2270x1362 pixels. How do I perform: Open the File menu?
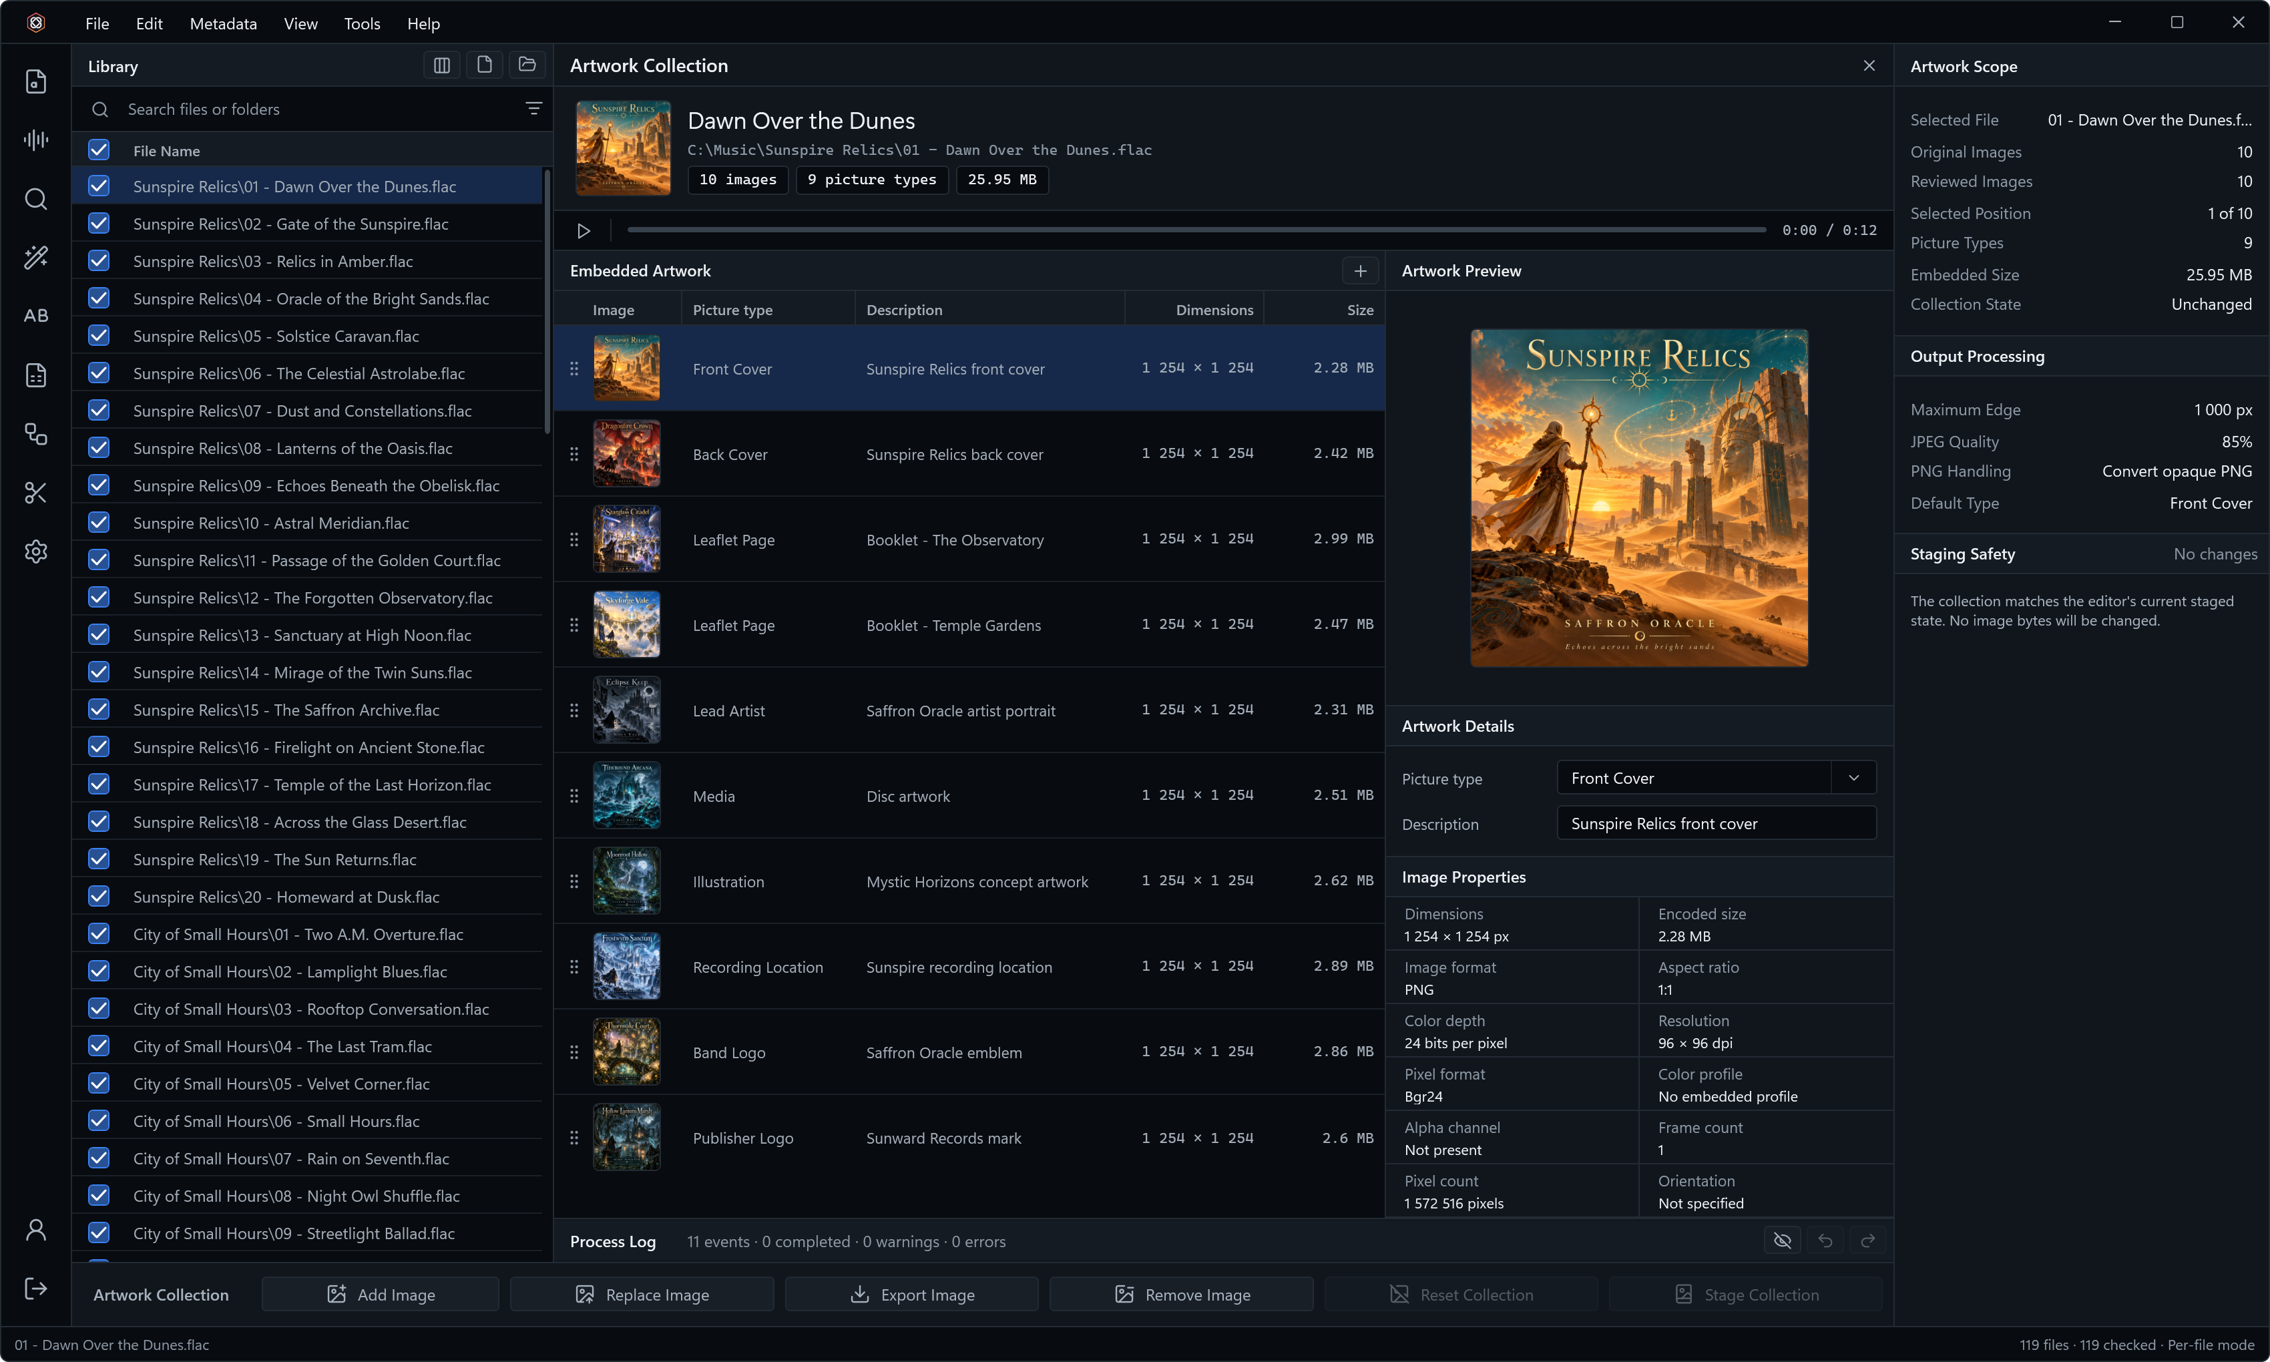96,24
